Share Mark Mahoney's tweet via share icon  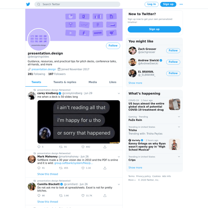coord(105,168)
